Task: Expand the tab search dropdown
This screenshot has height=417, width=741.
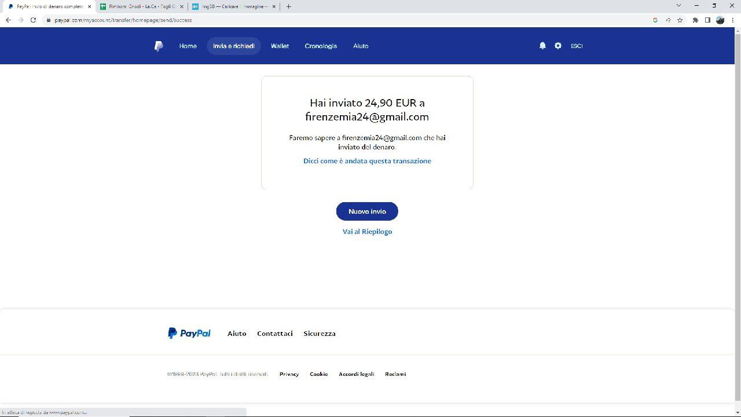Action: [x=678, y=6]
